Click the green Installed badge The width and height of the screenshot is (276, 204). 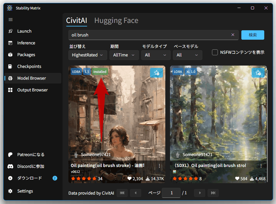click(x=100, y=72)
